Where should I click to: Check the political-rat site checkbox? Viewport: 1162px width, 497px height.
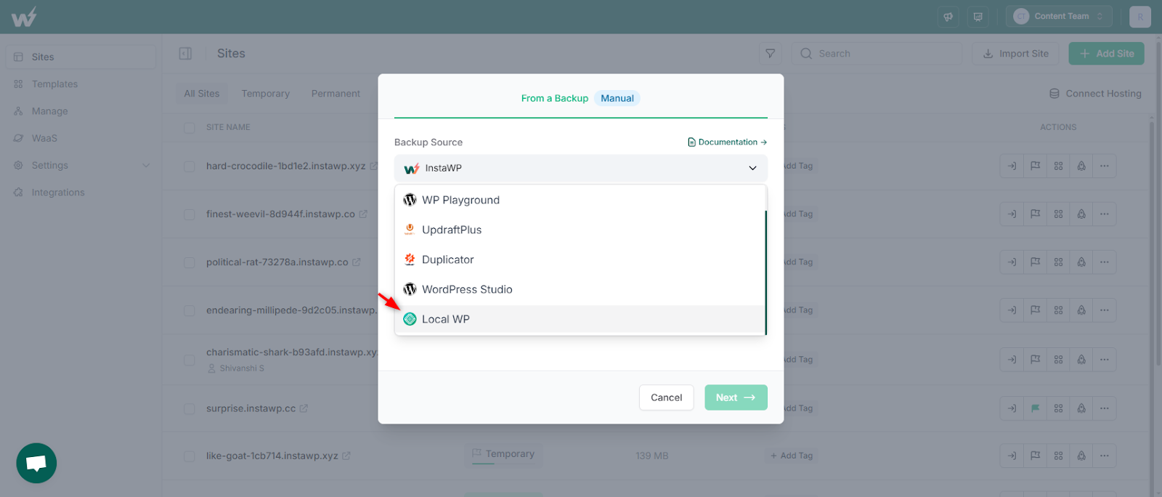tap(190, 262)
